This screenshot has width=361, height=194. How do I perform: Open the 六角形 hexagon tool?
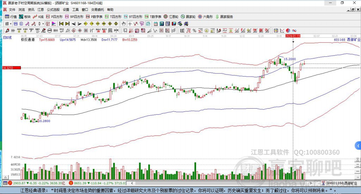click(x=206, y=17)
